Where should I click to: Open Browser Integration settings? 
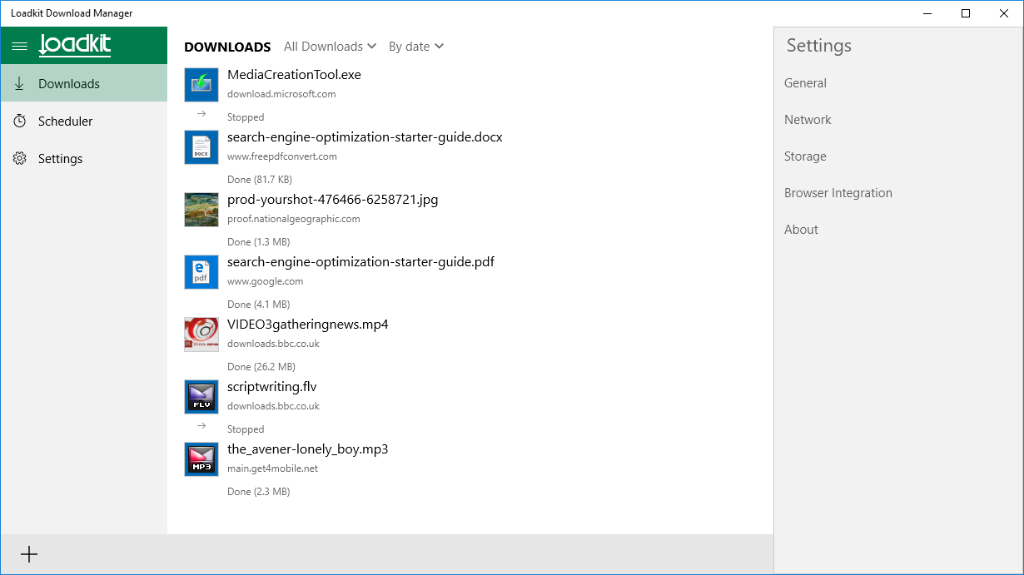tap(838, 193)
